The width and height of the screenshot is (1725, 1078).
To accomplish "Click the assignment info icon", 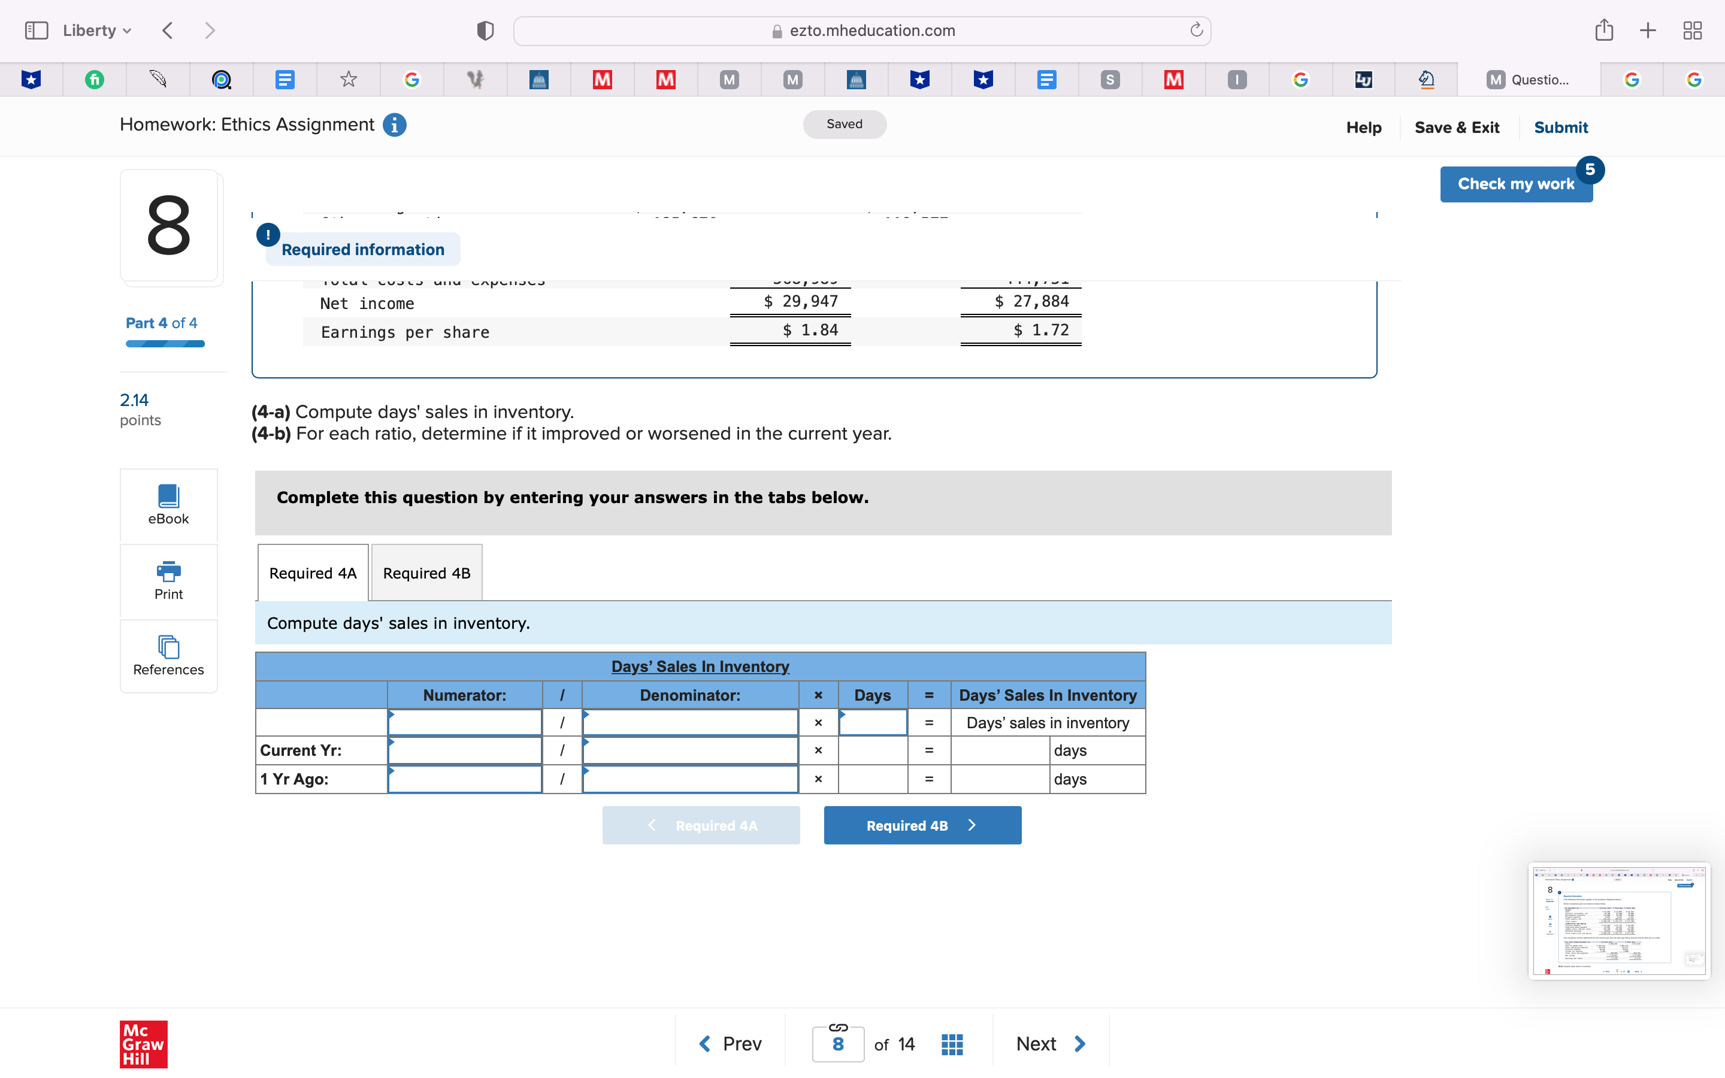I will (x=394, y=125).
